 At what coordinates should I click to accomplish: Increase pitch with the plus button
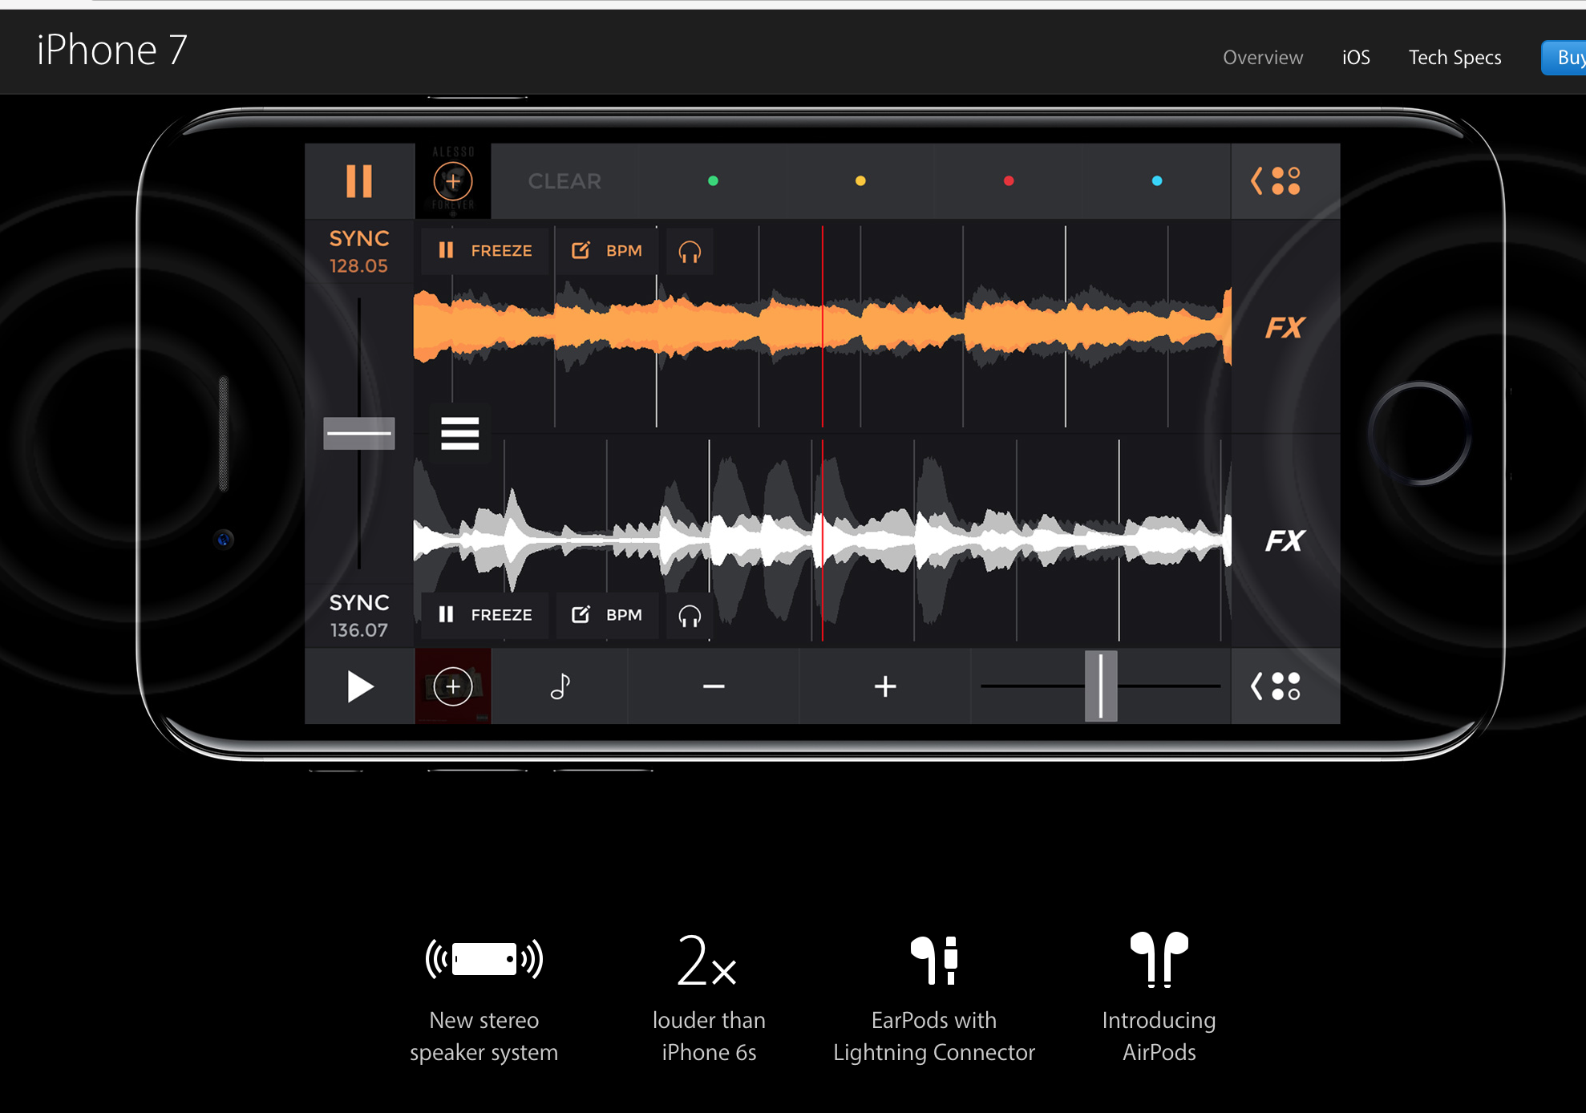[x=885, y=686]
